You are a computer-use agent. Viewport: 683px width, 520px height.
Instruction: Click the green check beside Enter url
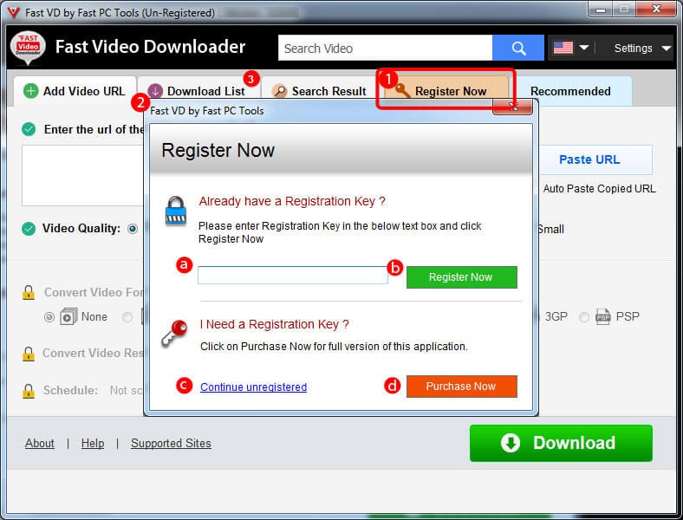pyautogui.click(x=29, y=129)
